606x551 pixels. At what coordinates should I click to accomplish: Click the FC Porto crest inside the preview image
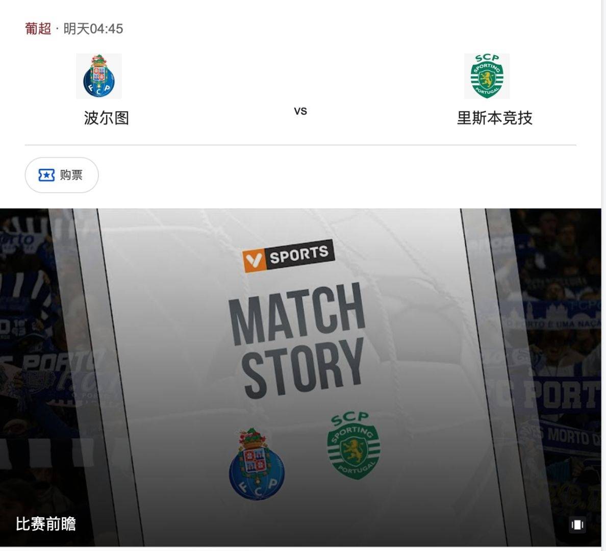(257, 464)
